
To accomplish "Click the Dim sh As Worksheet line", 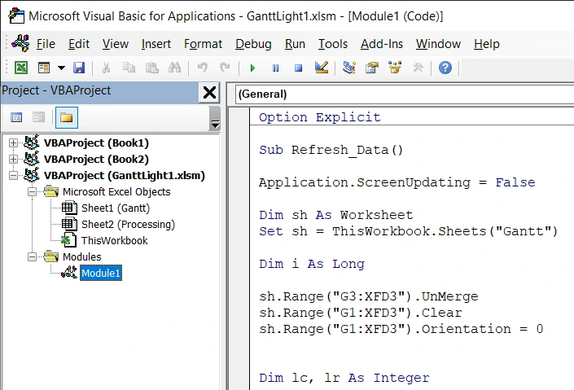I will (335, 215).
